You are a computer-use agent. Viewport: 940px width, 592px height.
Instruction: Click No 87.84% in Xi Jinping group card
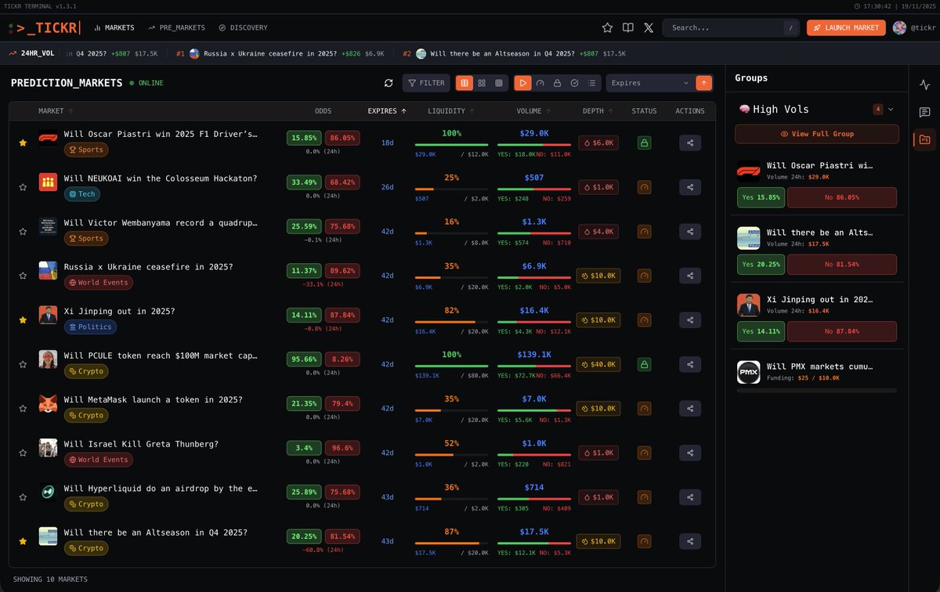point(842,330)
